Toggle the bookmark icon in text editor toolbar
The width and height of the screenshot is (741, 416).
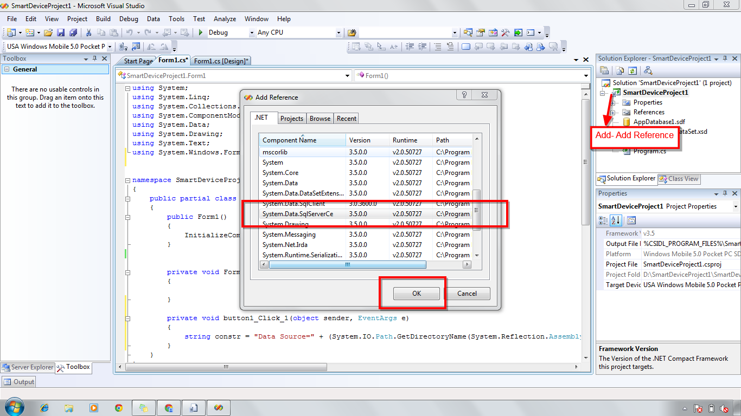point(465,47)
